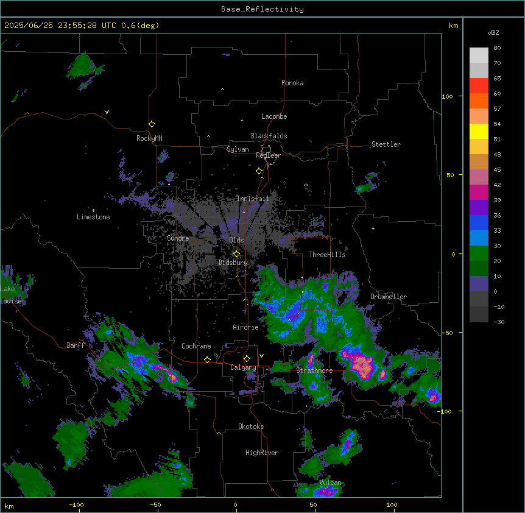This screenshot has height=513, width=525.
Task: Click the -100 km vertical axis label
Action: point(446,411)
